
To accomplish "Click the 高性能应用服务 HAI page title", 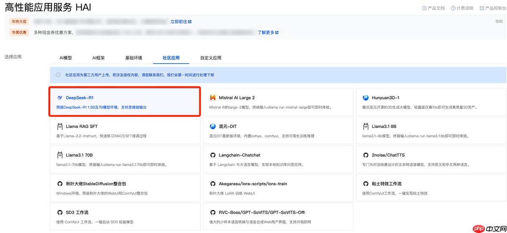I will tap(48, 8).
